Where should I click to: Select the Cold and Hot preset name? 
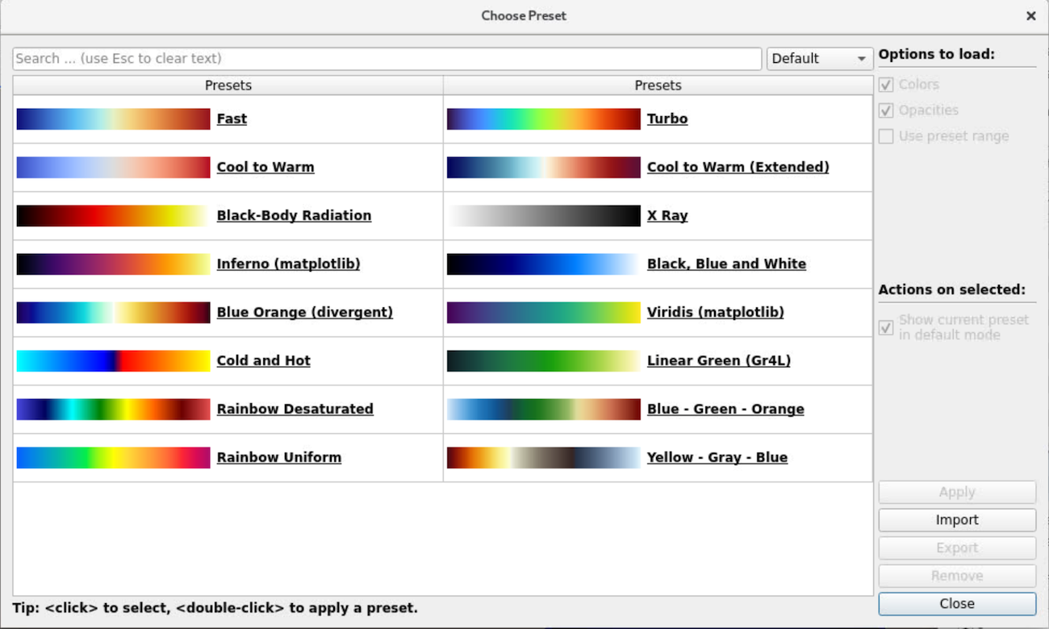[x=263, y=360]
